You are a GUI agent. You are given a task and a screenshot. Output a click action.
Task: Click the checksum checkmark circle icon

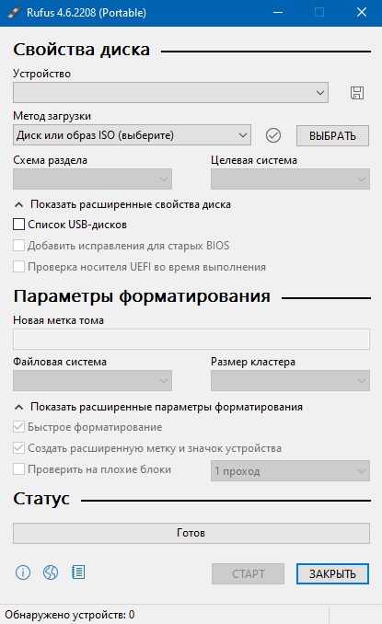pyautogui.click(x=273, y=135)
